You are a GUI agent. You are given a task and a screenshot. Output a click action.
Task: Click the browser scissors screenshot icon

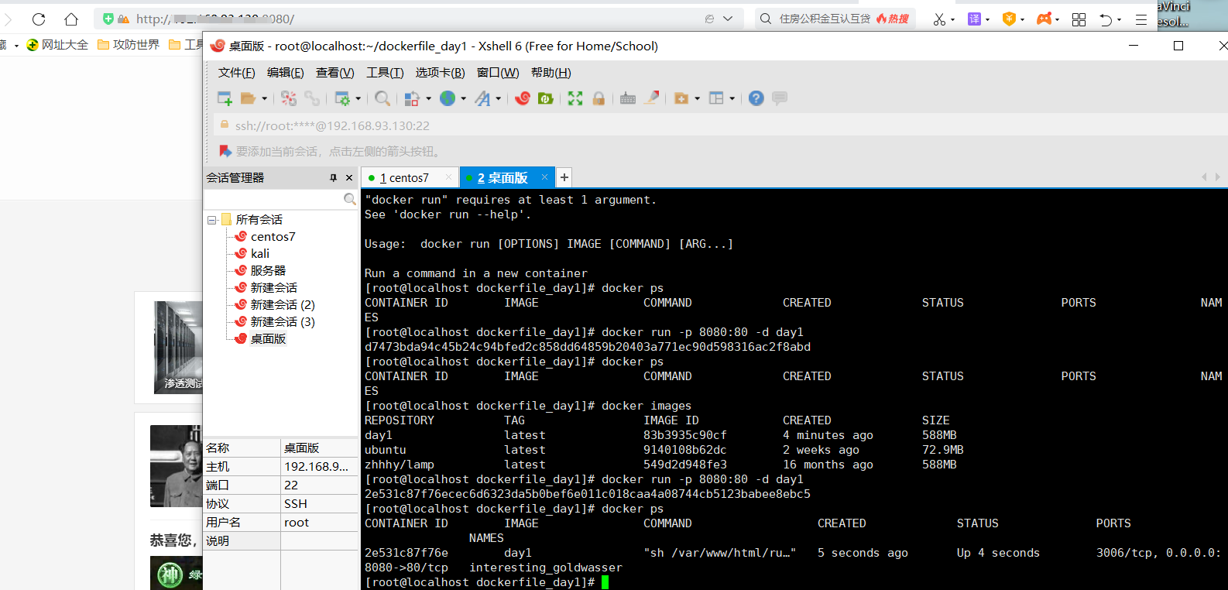(939, 19)
